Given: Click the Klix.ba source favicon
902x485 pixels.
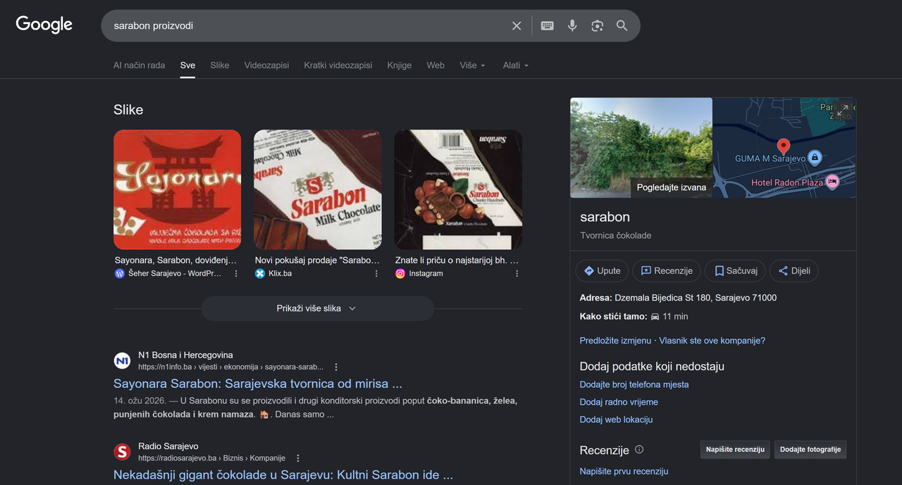Looking at the screenshot, I should click(x=260, y=274).
